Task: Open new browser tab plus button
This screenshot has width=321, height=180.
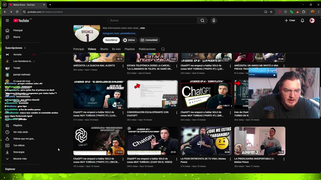Action: coord(50,5)
